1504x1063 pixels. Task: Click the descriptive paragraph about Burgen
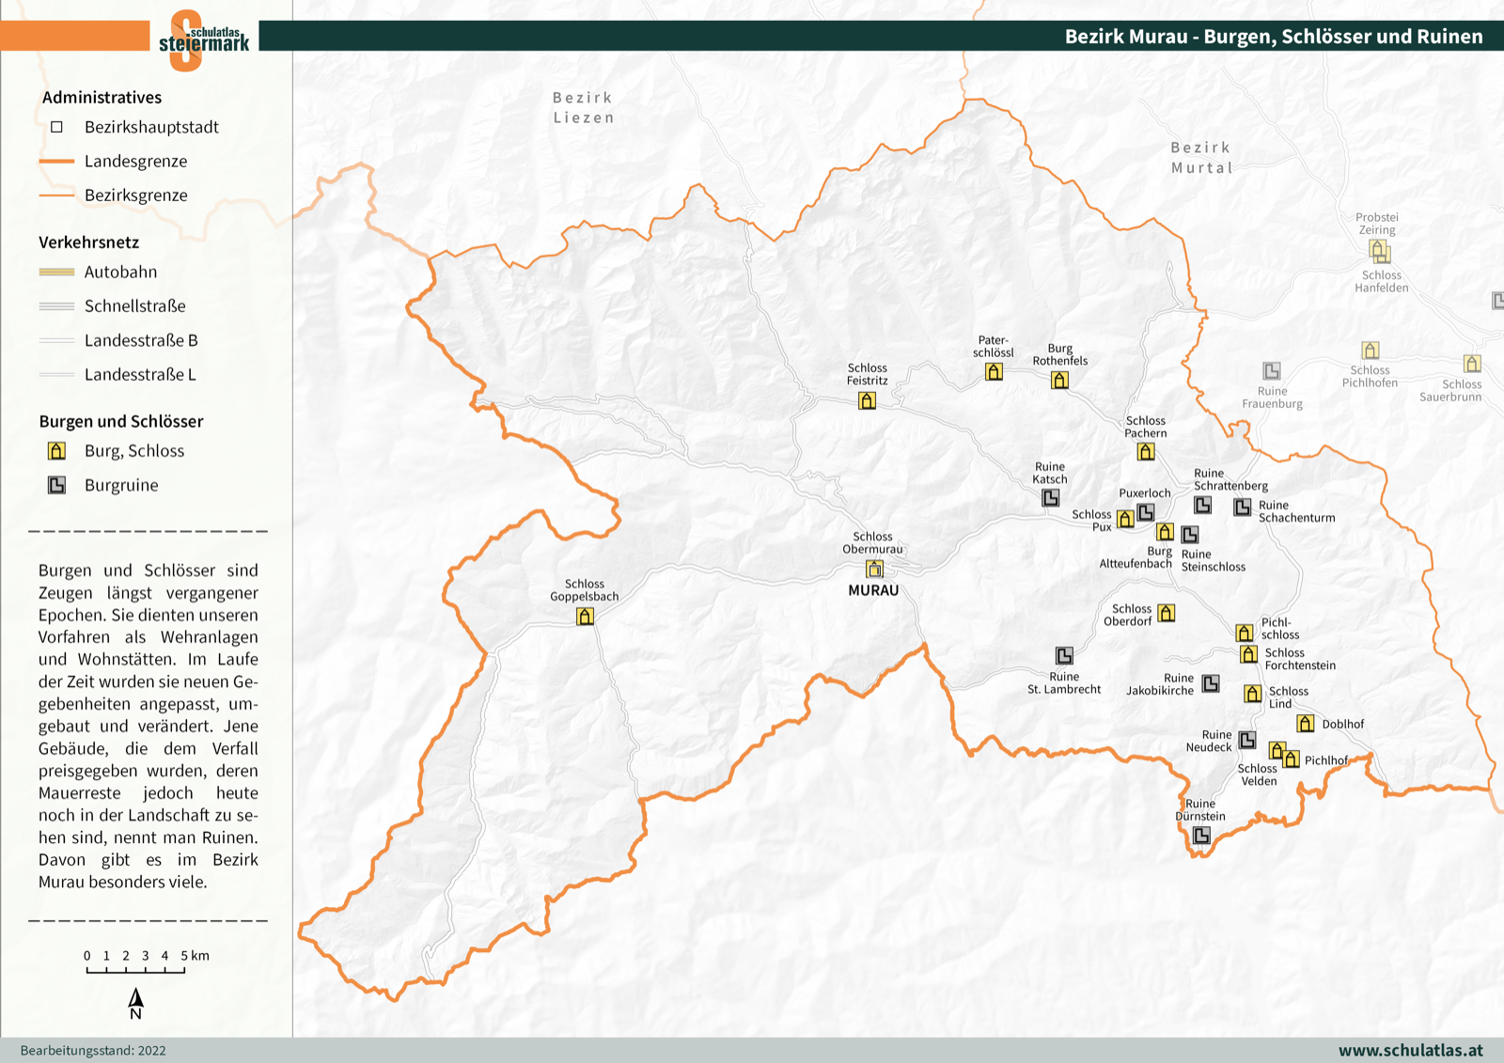(x=149, y=727)
